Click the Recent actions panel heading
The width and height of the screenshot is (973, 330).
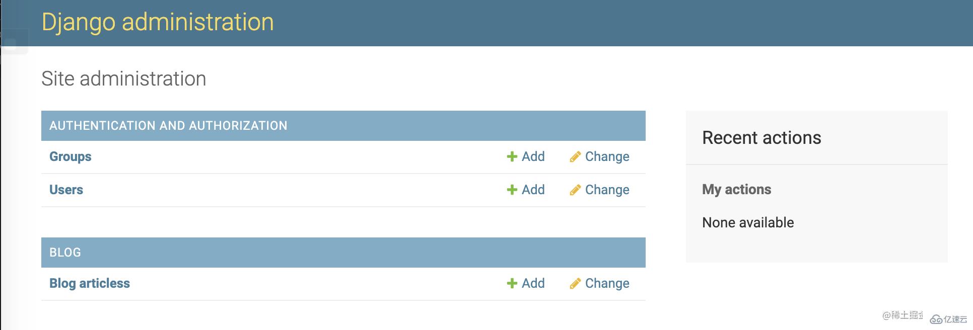[x=761, y=138]
